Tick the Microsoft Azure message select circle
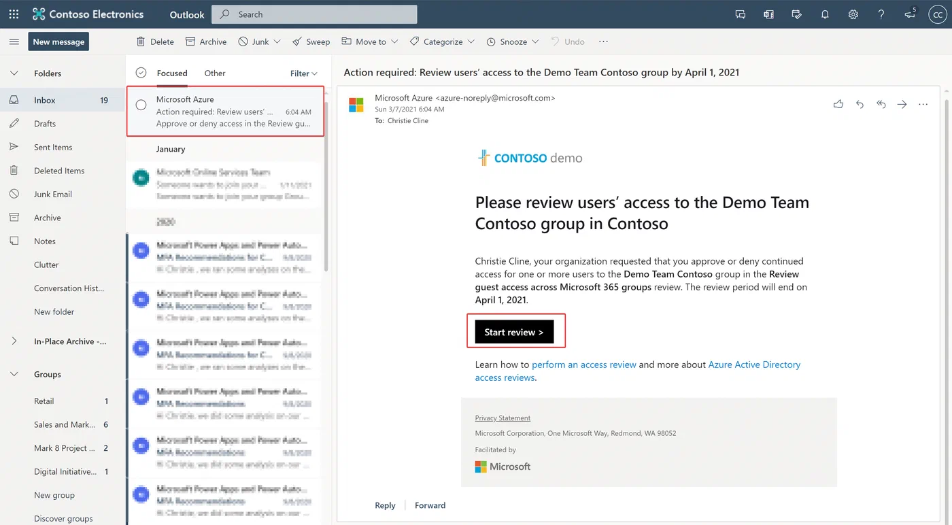 click(x=141, y=105)
